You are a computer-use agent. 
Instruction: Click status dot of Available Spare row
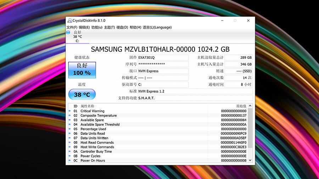click(x=69, y=120)
